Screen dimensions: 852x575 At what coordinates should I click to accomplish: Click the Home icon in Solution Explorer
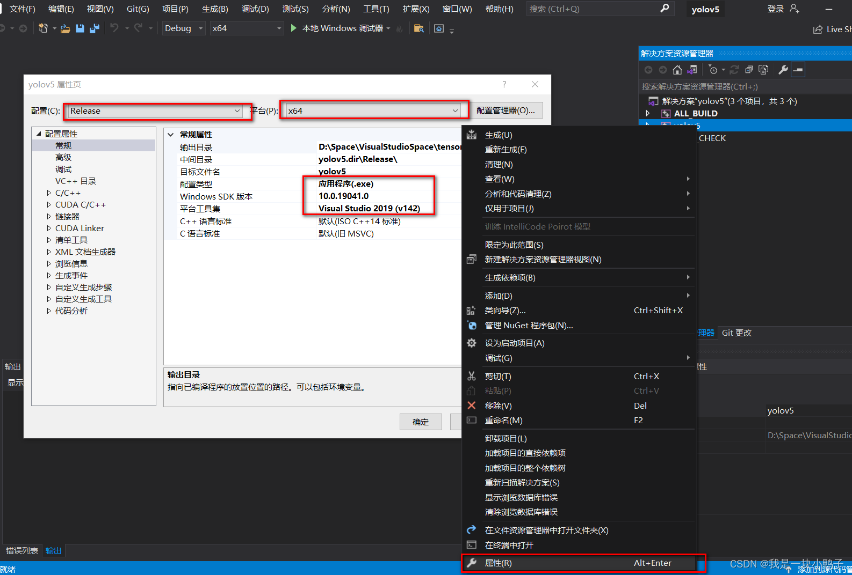click(677, 70)
